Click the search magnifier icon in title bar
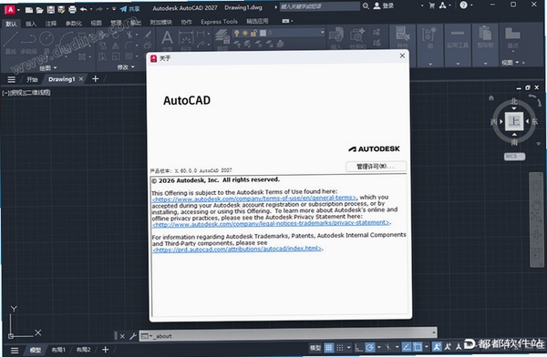547x357 pixels. [x=366, y=6]
